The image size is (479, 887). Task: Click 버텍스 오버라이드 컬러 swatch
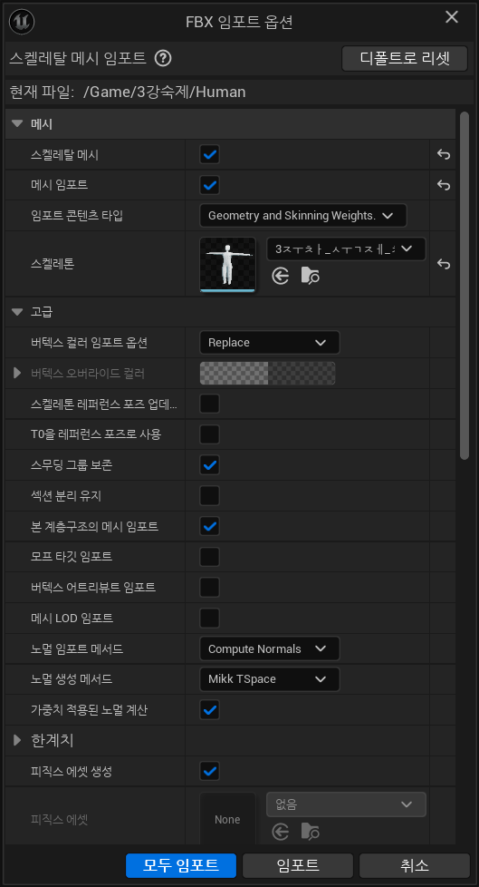tap(268, 374)
